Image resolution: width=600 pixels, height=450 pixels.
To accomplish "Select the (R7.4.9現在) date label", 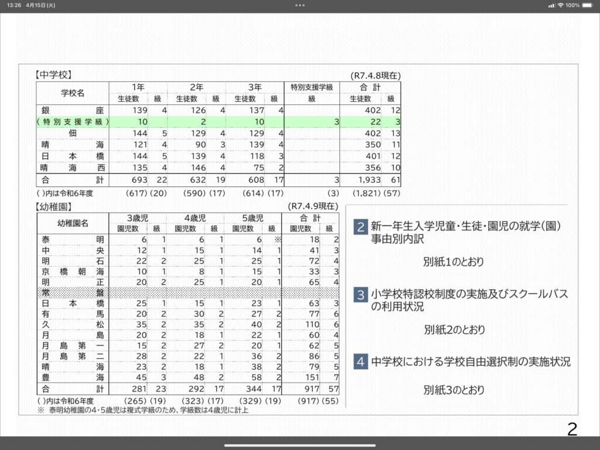I will [x=313, y=206].
